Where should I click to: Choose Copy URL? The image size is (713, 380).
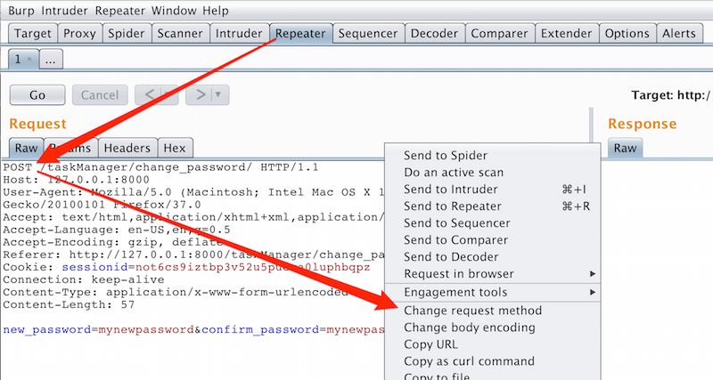492,344
